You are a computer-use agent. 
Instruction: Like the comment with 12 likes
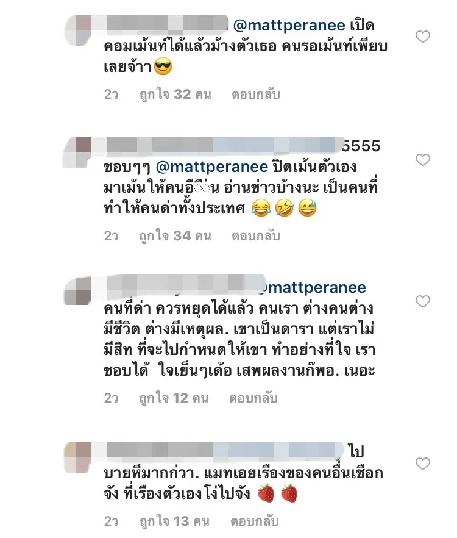[423, 301]
